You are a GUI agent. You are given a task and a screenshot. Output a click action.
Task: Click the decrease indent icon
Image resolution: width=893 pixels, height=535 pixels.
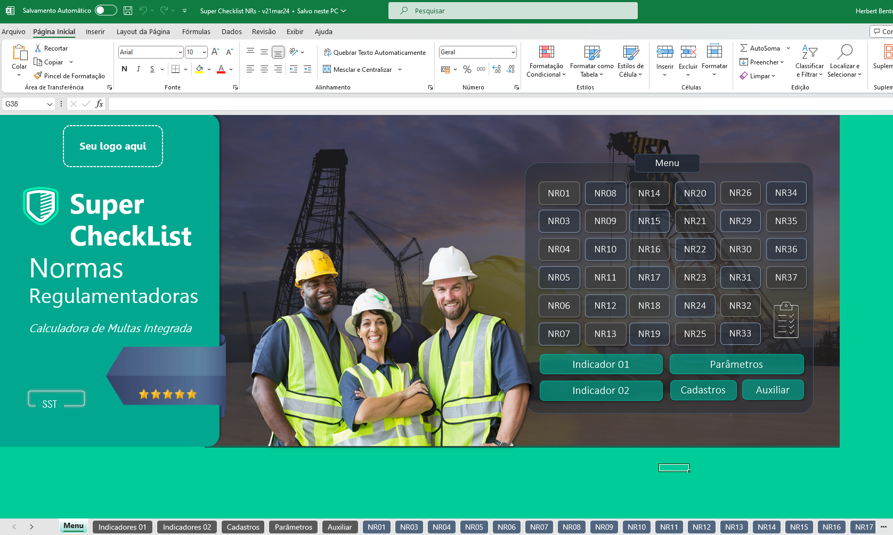294,69
